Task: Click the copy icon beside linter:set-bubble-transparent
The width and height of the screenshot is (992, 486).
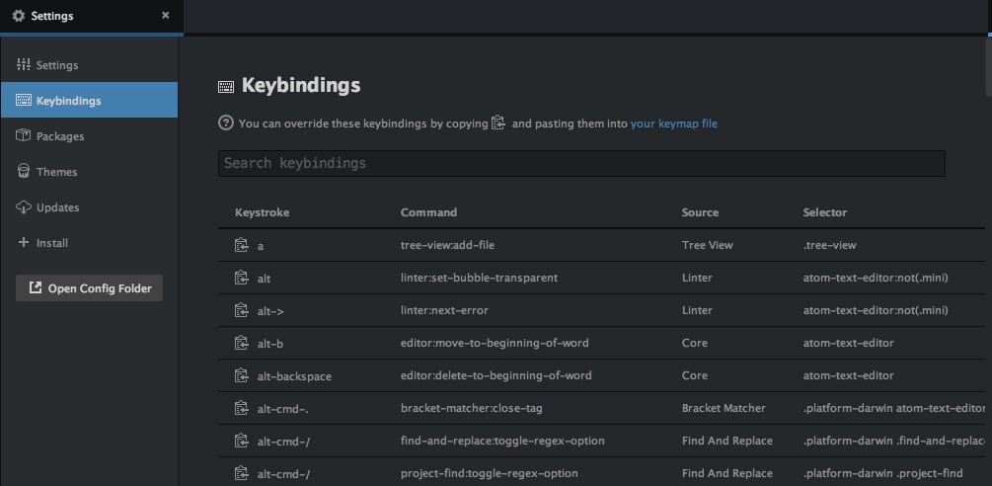Action: tap(240, 278)
